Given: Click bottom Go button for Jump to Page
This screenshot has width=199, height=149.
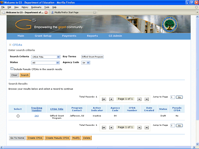Looking at the screenshot, I should click(179, 125).
